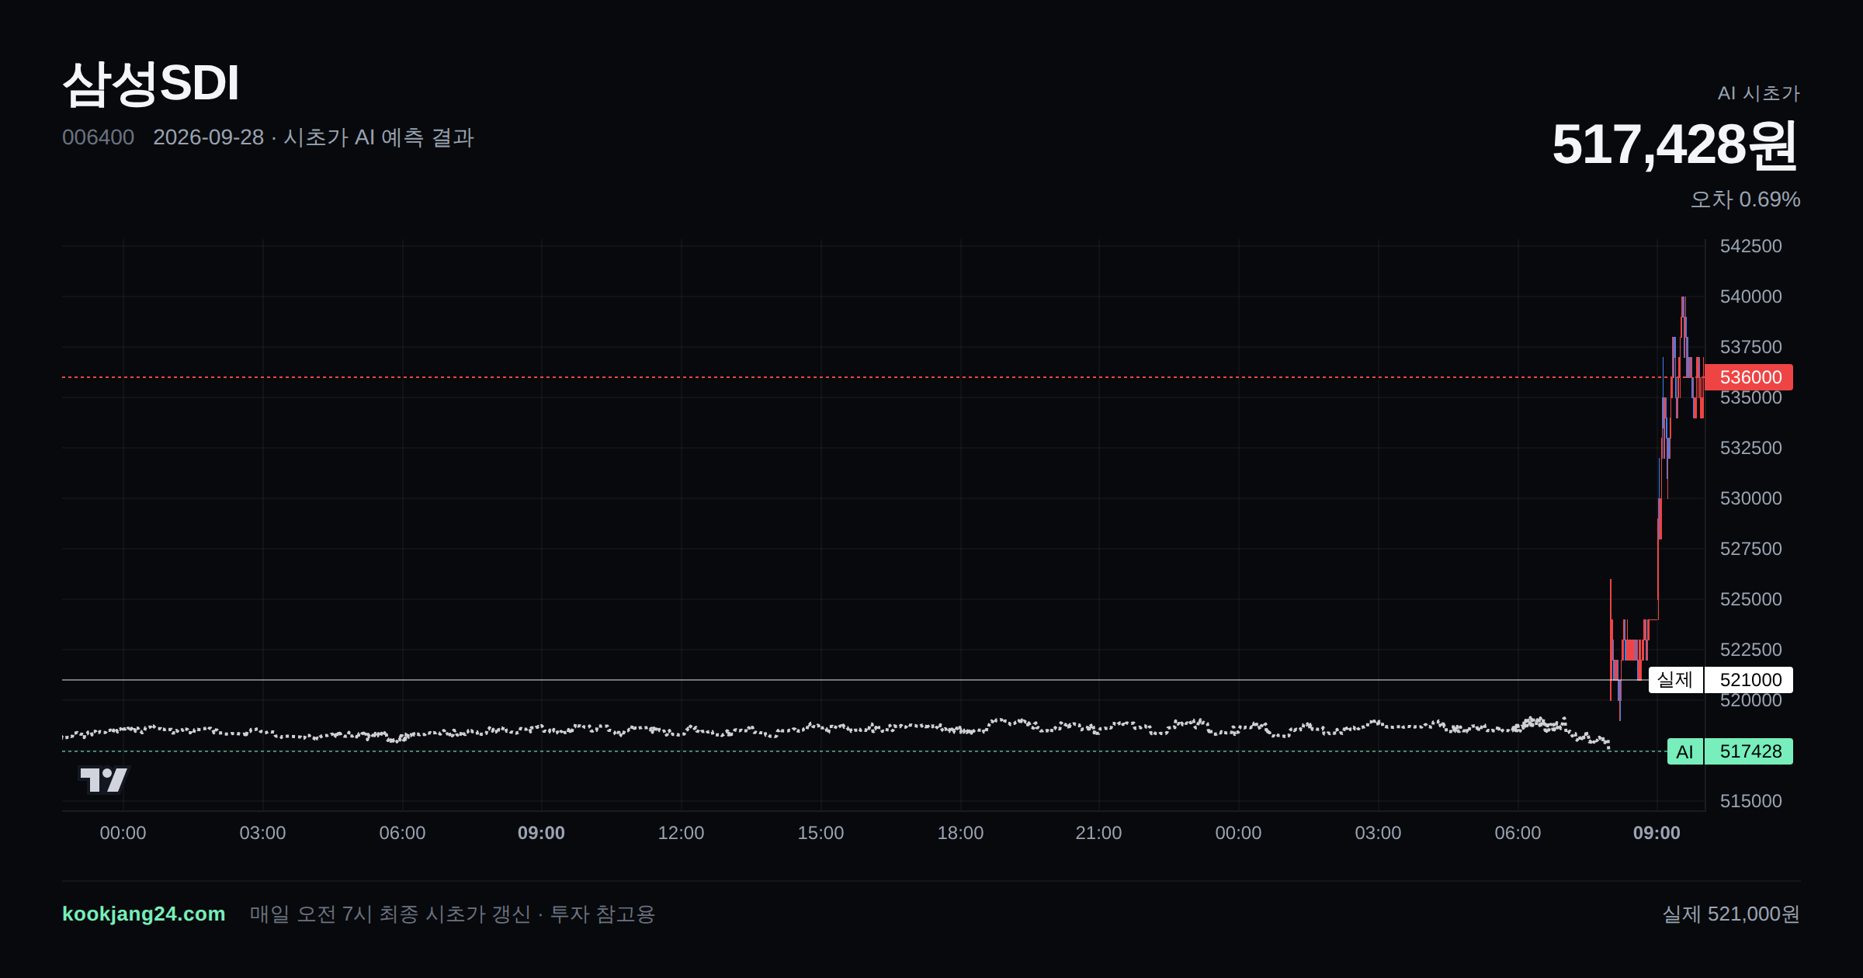
Task: Click the 15:00 time axis label
Action: pos(820,833)
